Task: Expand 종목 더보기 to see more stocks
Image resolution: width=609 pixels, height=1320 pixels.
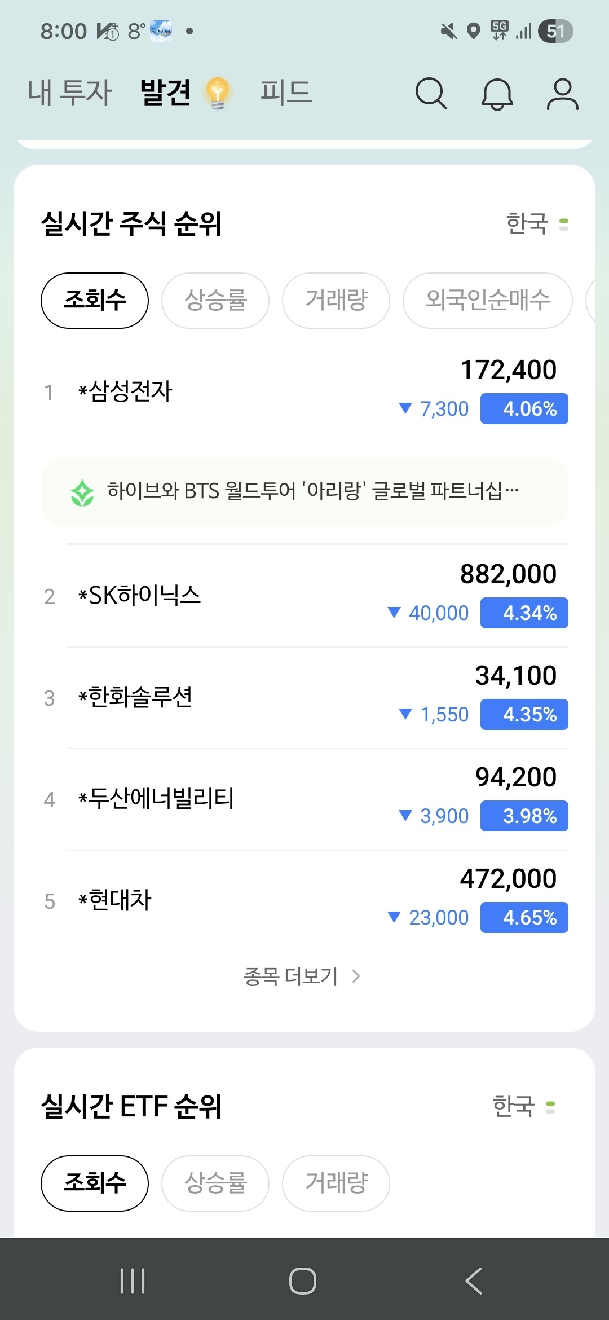Action: pos(302,976)
